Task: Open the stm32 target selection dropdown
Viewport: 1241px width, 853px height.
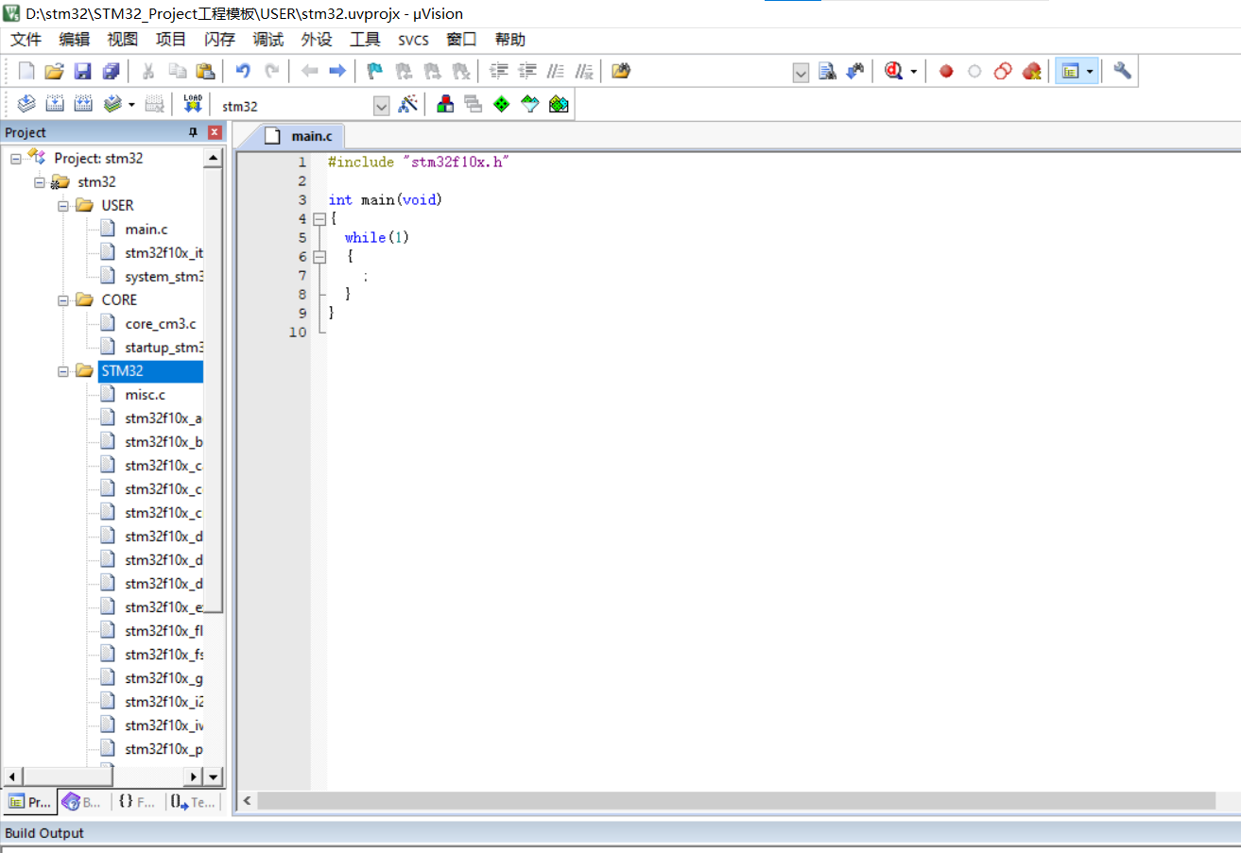Action: 382,106
